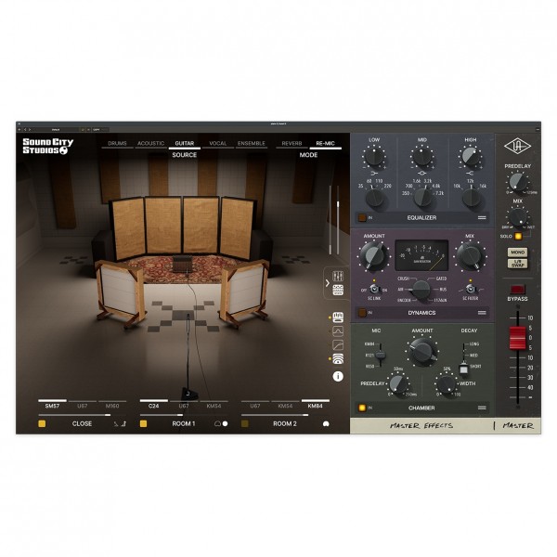
Task: Choose KM54 for Room 1
Action: [214, 406]
